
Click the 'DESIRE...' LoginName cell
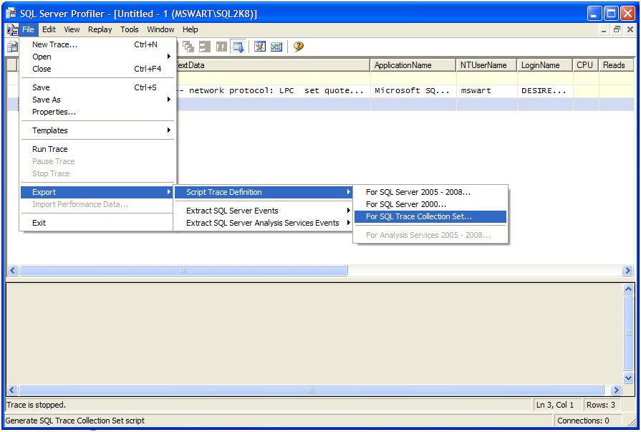545,91
